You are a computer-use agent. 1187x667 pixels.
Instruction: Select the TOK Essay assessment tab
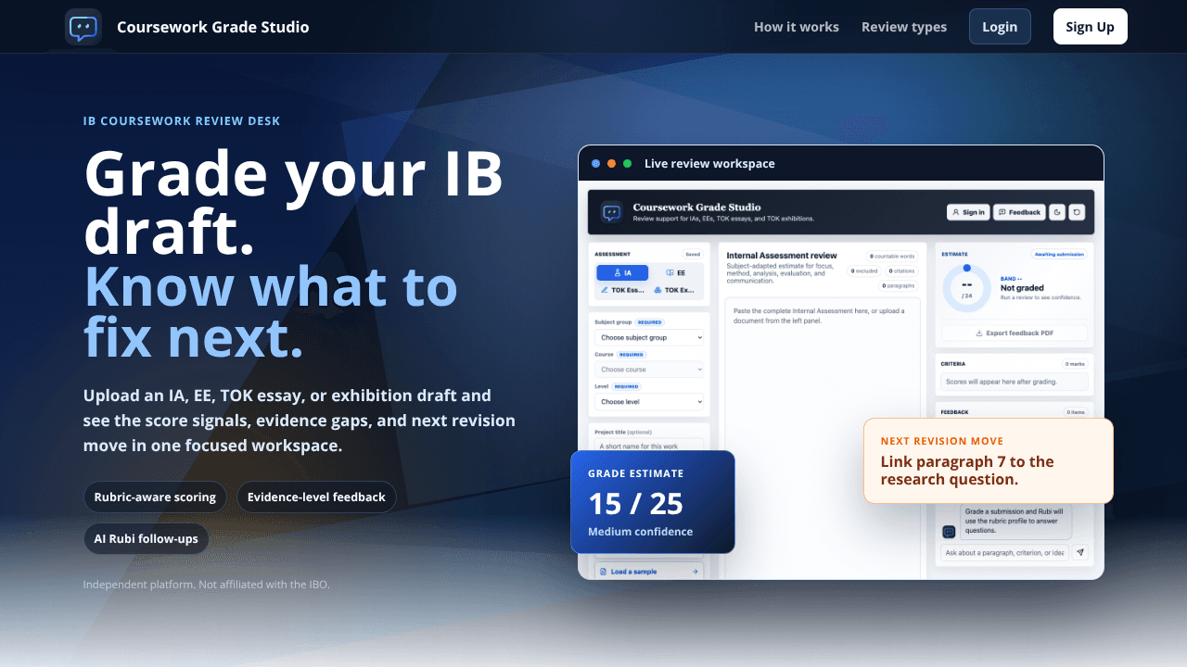click(622, 290)
